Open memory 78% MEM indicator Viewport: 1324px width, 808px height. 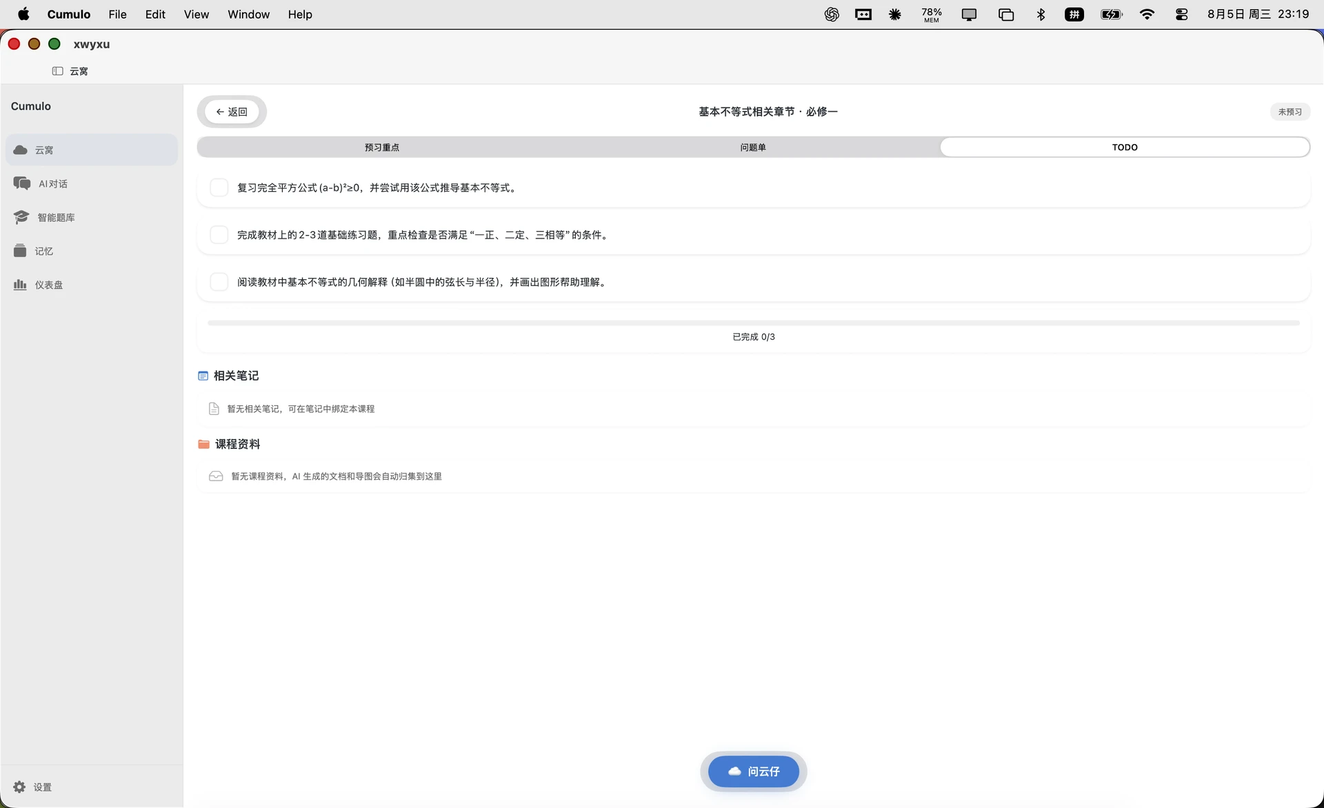pyautogui.click(x=932, y=14)
